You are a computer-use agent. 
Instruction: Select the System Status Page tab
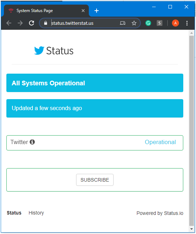coord(46,11)
